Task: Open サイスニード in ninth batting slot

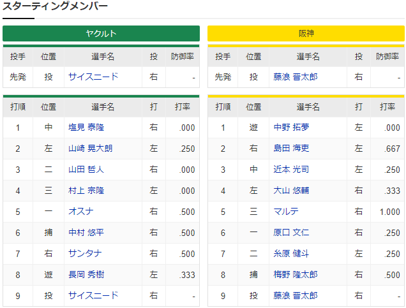Action: 93,296
